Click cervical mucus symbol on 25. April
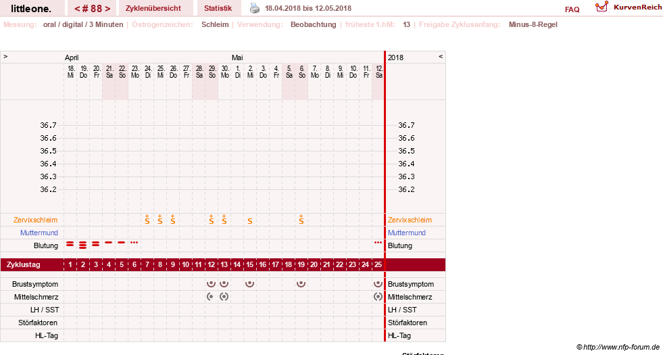Image resolution: width=663 pixels, height=355 pixels. click(x=159, y=220)
